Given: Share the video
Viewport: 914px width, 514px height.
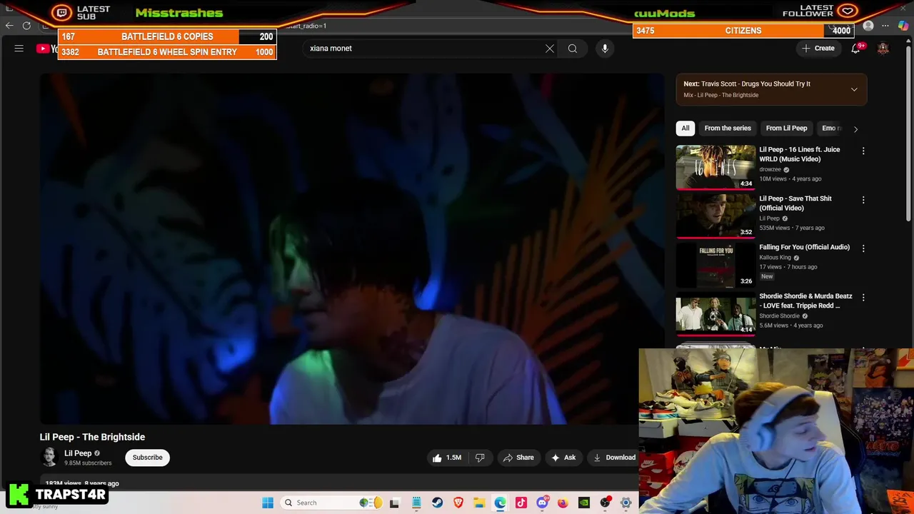Looking at the screenshot, I should (x=518, y=458).
